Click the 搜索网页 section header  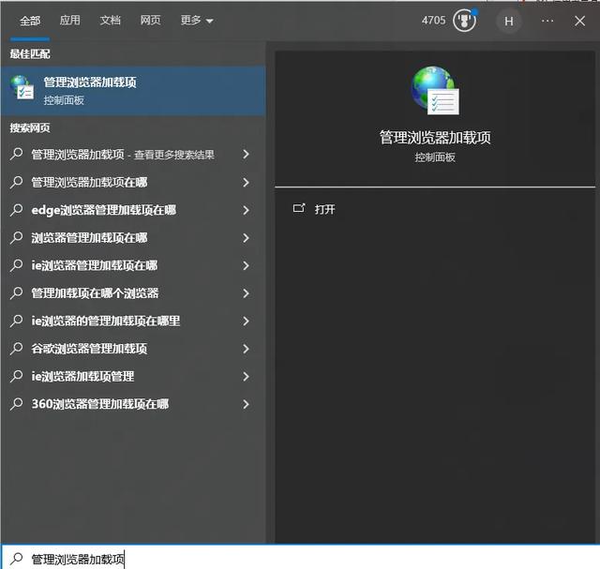(30, 127)
